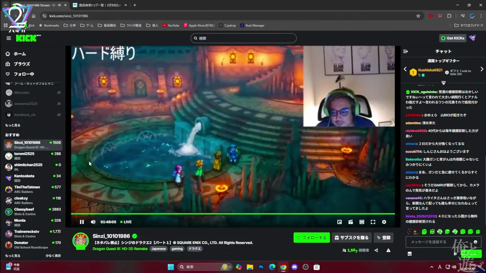Enter fullscreen video mode

click(373, 222)
